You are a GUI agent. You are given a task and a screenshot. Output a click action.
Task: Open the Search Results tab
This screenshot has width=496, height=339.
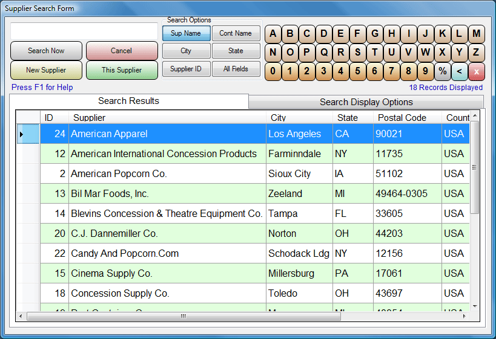(x=129, y=101)
